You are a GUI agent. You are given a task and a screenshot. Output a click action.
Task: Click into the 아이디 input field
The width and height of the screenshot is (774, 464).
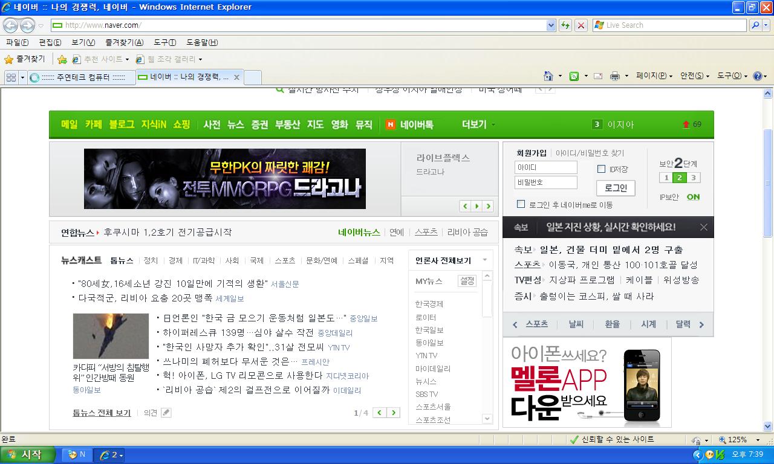click(x=546, y=167)
